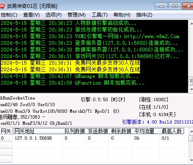Click the gateway table scrollbar thumb
Viewport: 193px width, 165px height.
pos(191,138)
